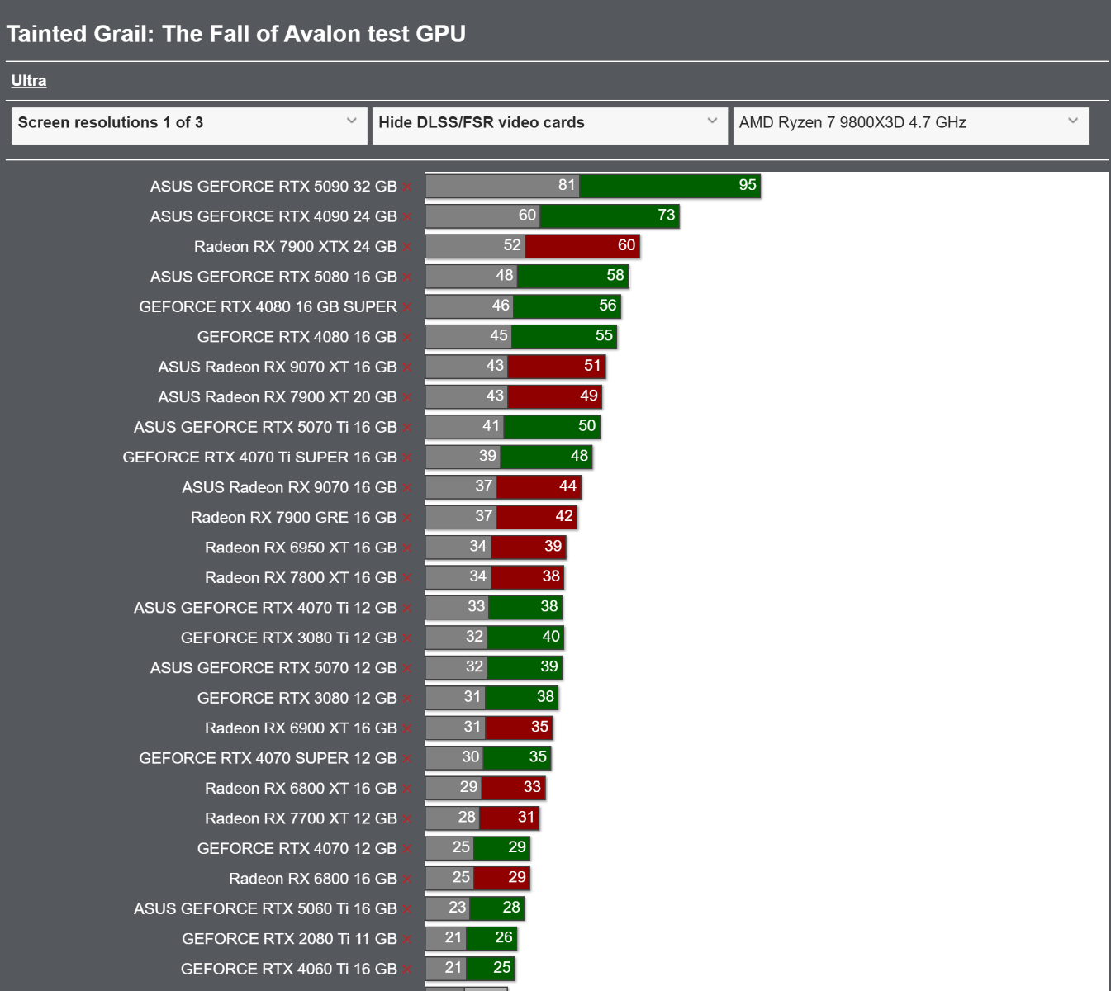
Task: Remove ASUS GEFORCE RTX 5070 12 GB row
Action: (x=407, y=668)
